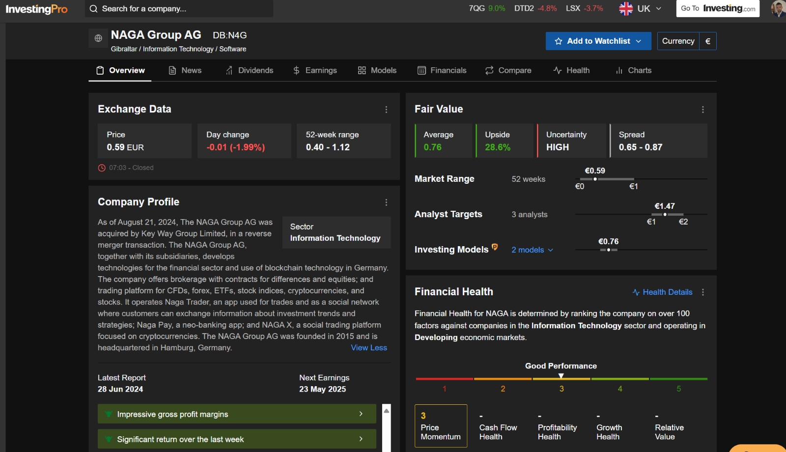The width and height of the screenshot is (786, 452).
Task: Open the Exchange Data options menu dots
Action: pyautogui.click(x=386, y=110)
